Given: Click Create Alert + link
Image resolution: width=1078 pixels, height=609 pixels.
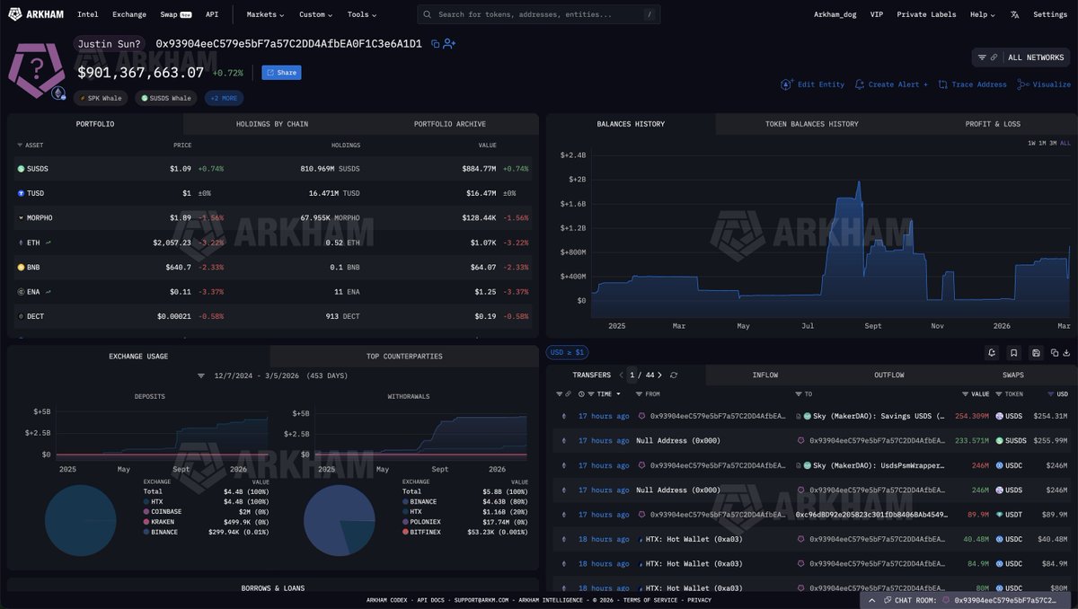Looking at the screenshot, I should point(891,84).
